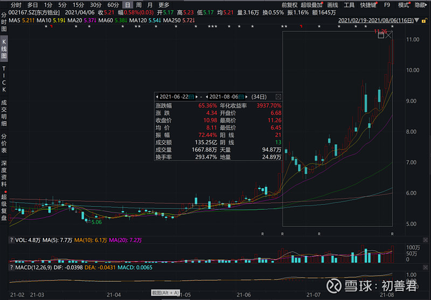Image resolution: width=431 pixels, height=300 pixels.
Task: Open F9 deep information
Action: (387, 5)
